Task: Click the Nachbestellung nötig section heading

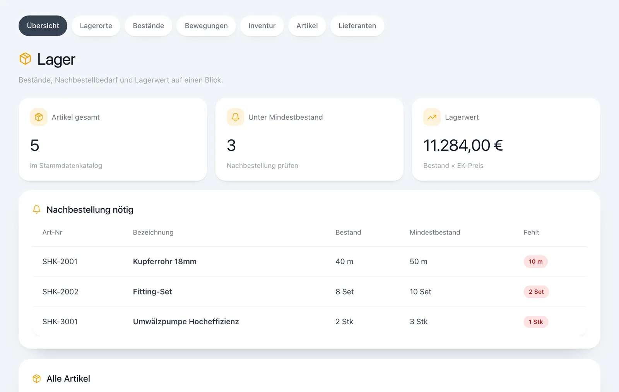Action: coord(90,210)
